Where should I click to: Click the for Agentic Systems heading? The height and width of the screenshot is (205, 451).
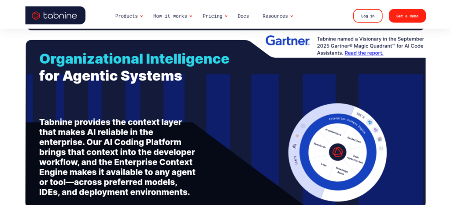(x=111, y=77)
